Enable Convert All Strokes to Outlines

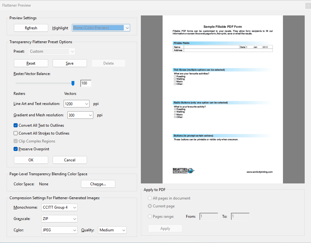15,133
